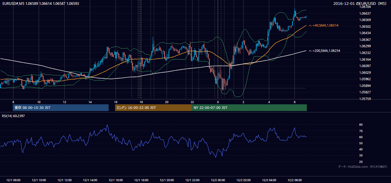This screenshot has height=183, width=391.
Task: Click the 2016-12-01 EUR/USD (M5) title
Action: [x=360, y=4]
